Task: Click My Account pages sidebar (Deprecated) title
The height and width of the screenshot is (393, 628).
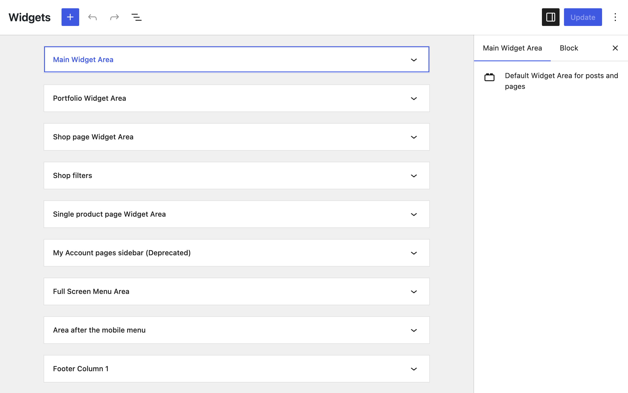Action: (122, 253)
